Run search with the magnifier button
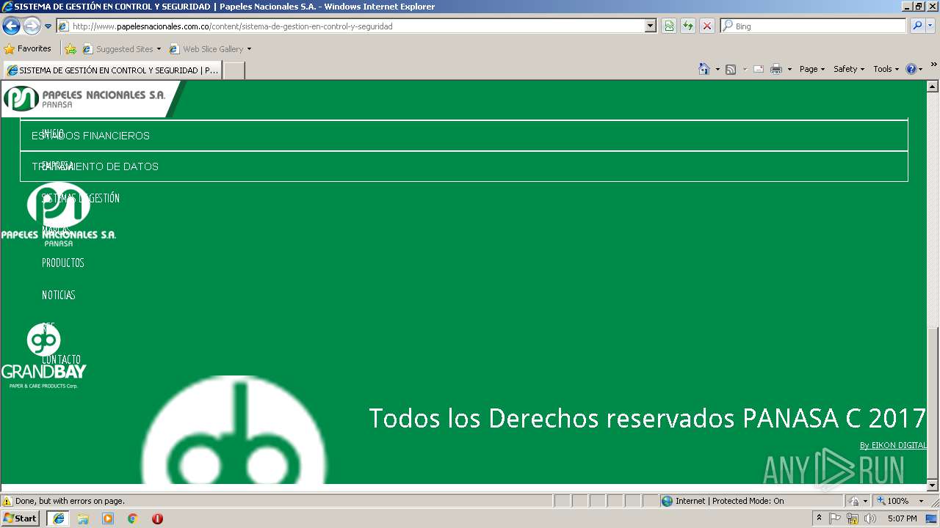The height and width of the screenshot is (528, 940). [917, 26]
